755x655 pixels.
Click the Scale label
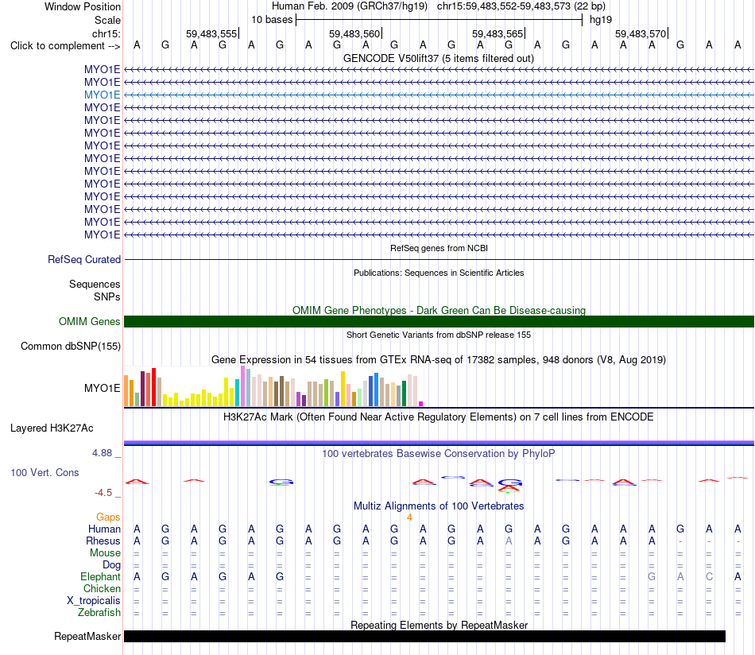107,20
